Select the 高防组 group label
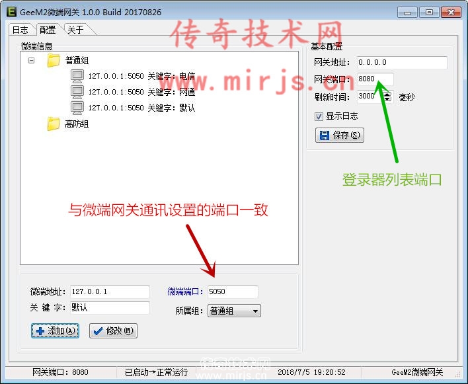 77,124
